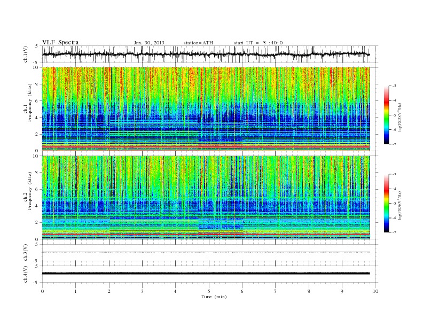The height and width of the screenshot is (327, 423).
Task: Click the ch.3 voltage waveform trace
Action: (x=206, y=252)
